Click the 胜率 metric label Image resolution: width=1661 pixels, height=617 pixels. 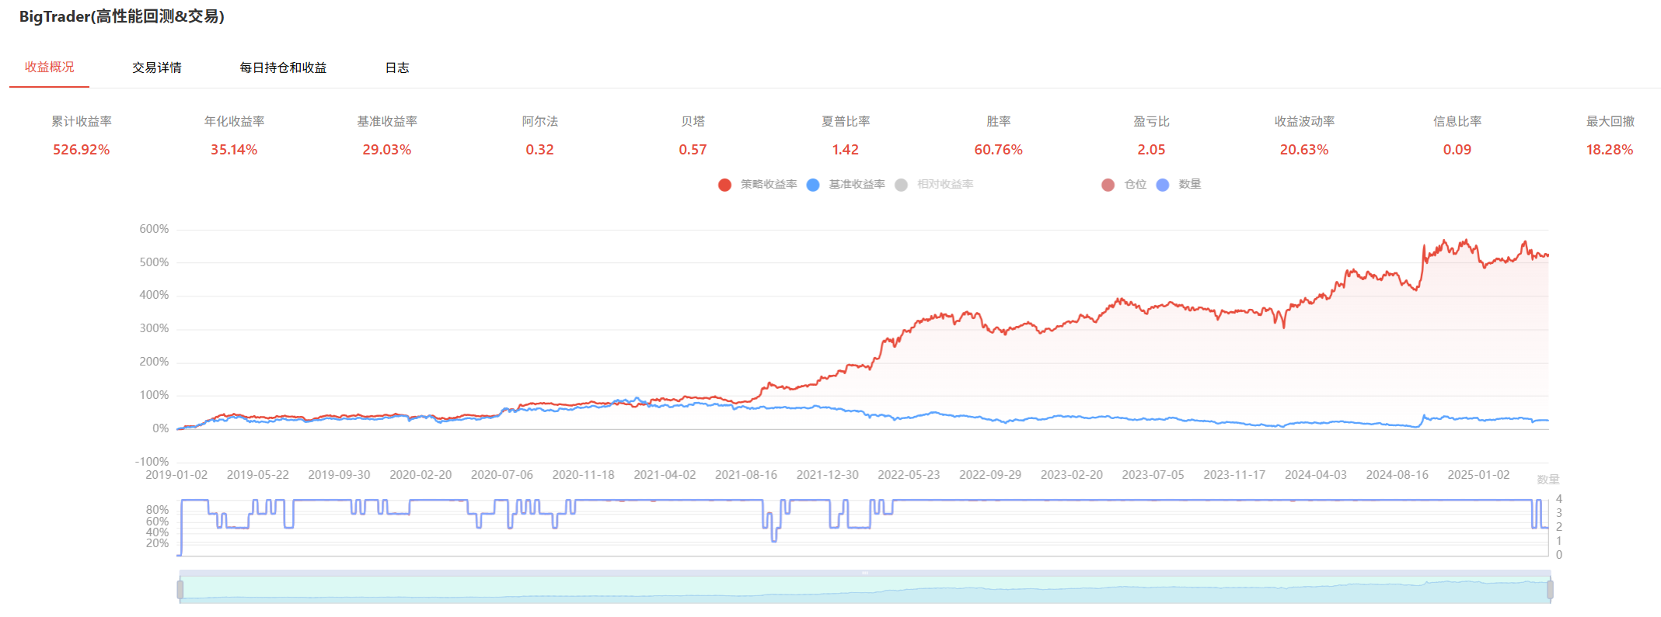999,122
